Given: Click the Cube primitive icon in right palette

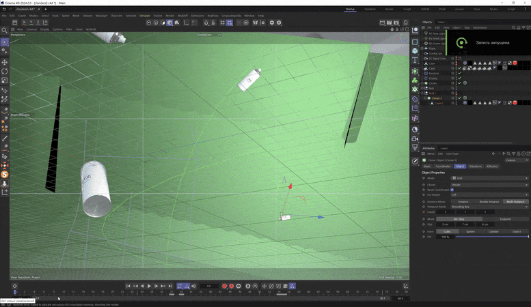Looking at the screenshot, I should click(415, 50).
